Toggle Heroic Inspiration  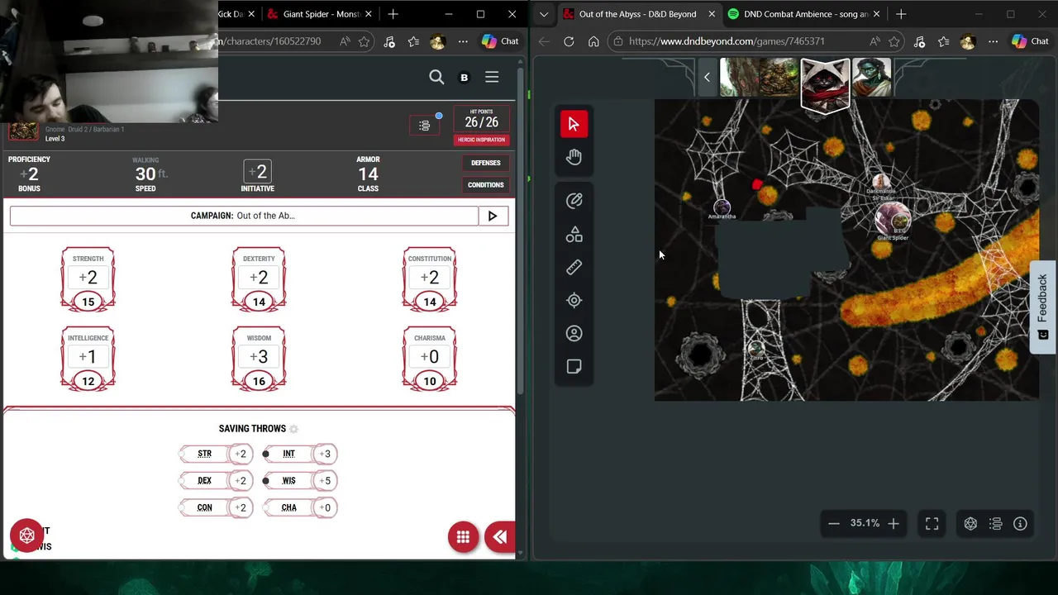481,140
